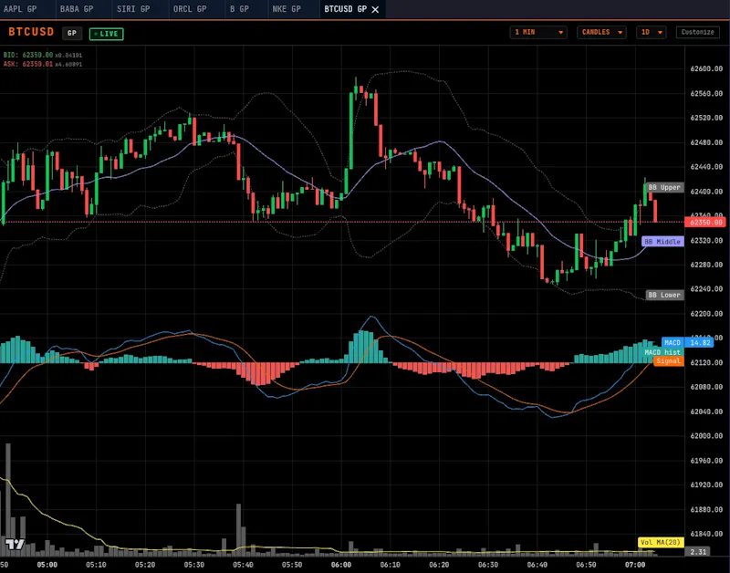This screenshot has width=730, height=573.
Task: Click the BB Lower label
Action: pos(664,295)
